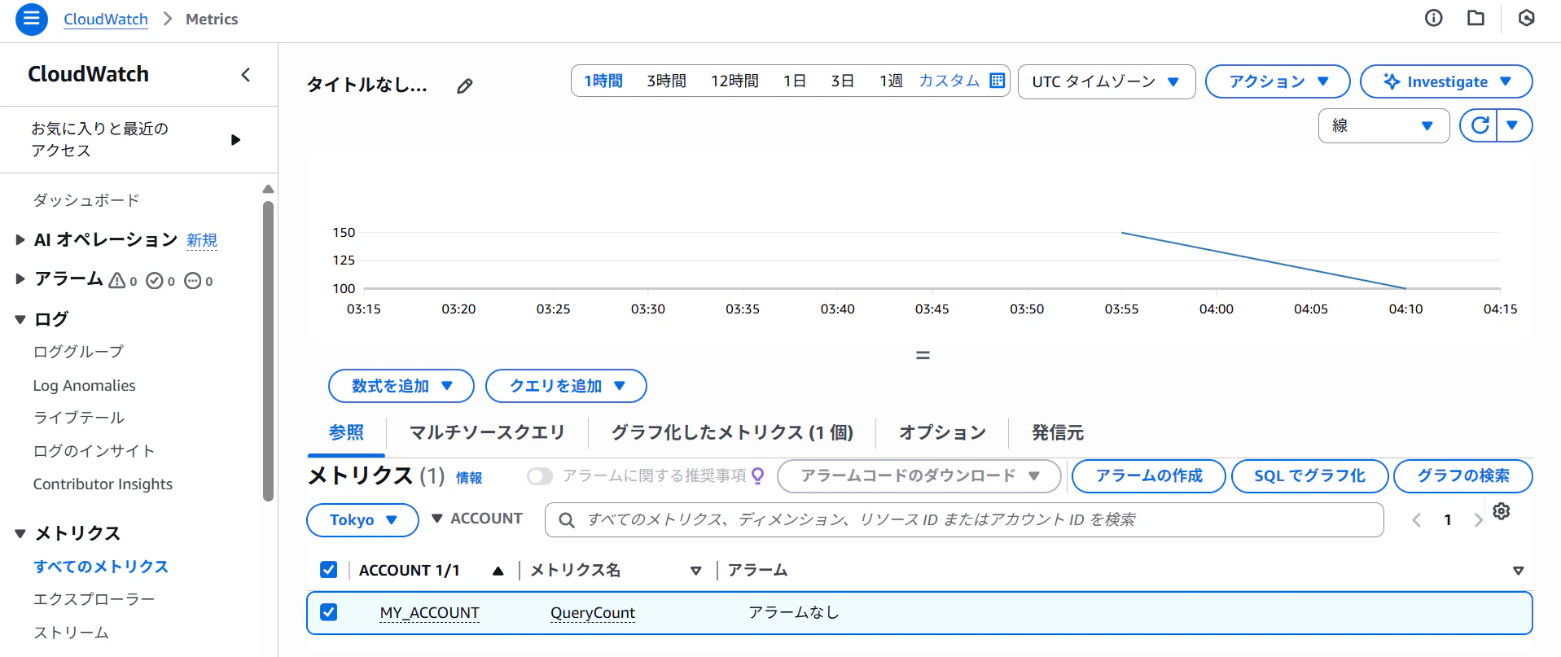The height and width of the screenshot is (657, 1561).
Task: Expand the AI Operations sidebar section
Action: click(x=20, y=240)
